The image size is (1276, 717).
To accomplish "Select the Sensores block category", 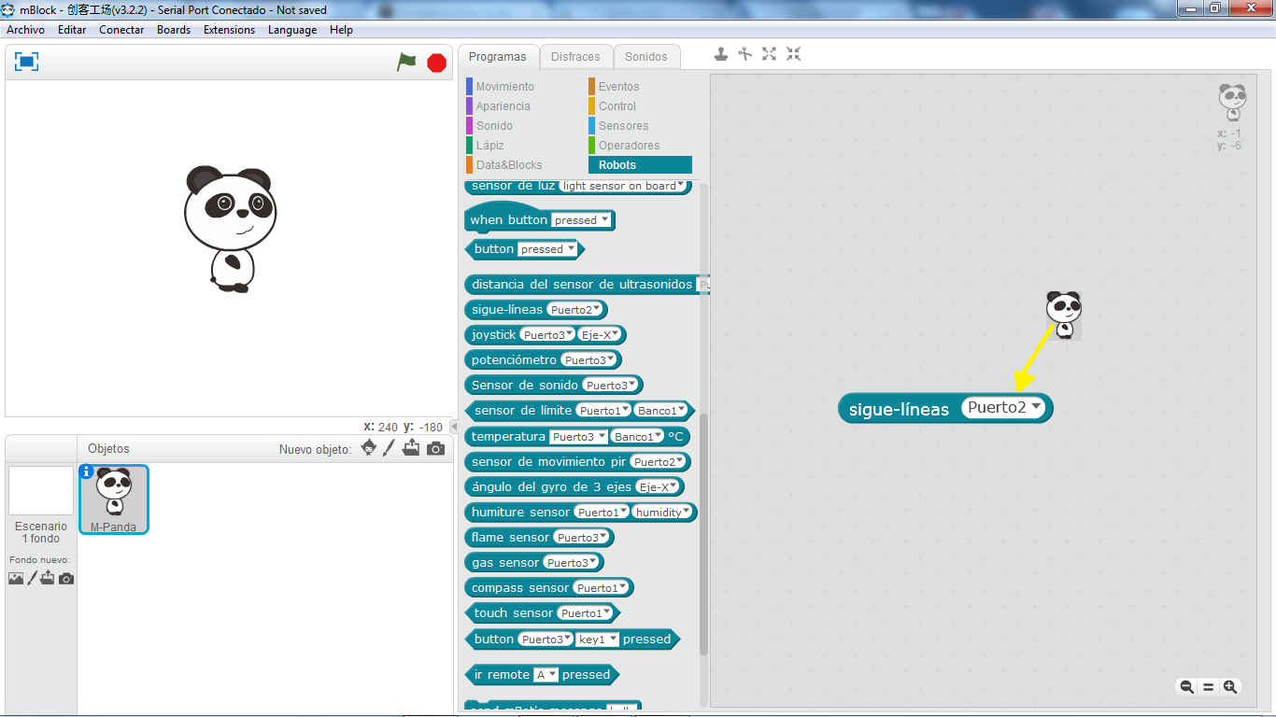I will (x=623, y=126).
